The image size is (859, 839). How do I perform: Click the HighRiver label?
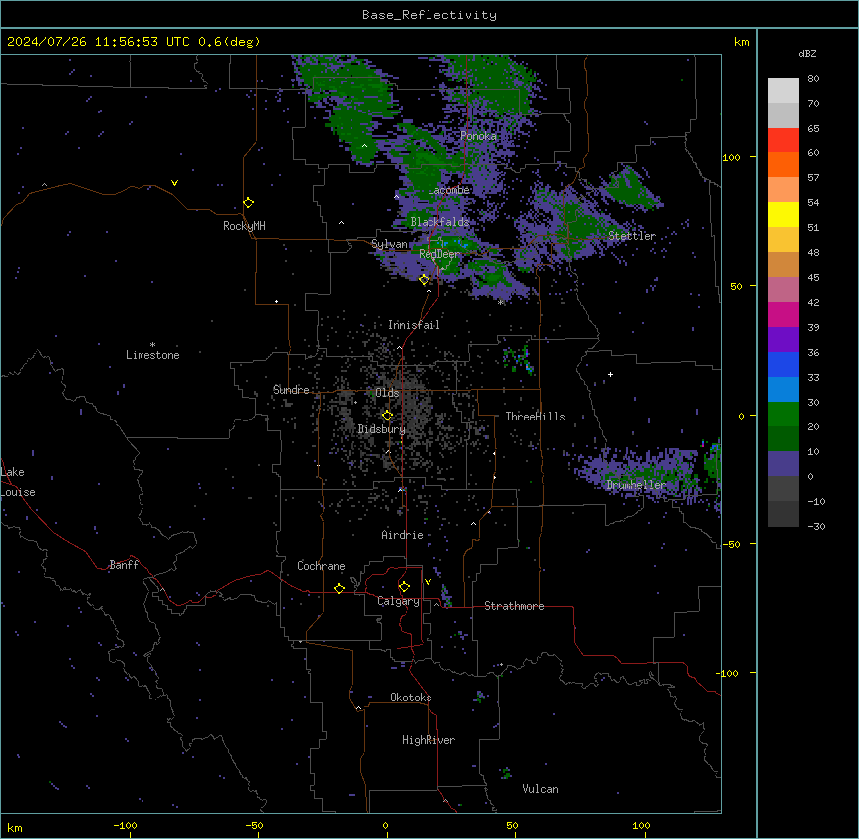click(x=429, y=740)
